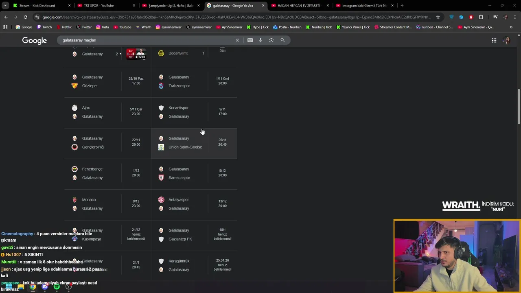Open the Galatasaray vs Samsunspor match
Viewport: 521px width, 293px height.
point(194,173)
